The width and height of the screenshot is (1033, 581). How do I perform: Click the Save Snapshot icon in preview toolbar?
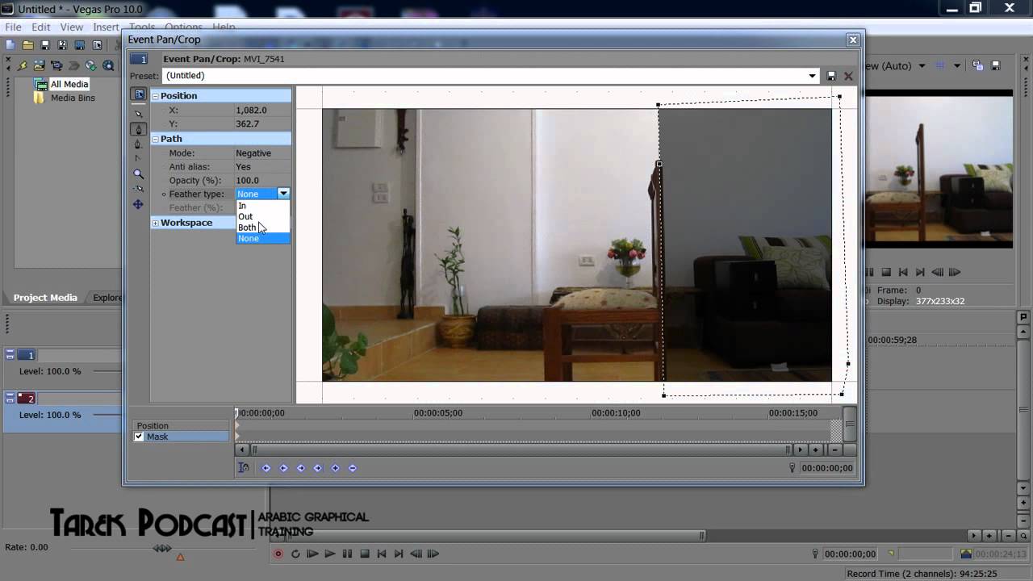click(996, 66)
